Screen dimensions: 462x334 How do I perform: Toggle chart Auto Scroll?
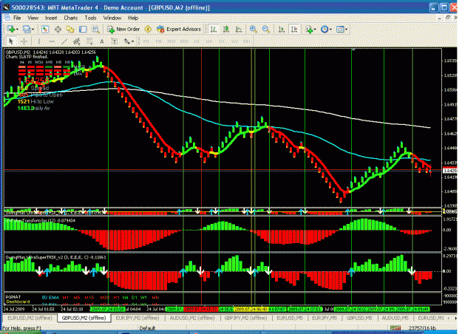(x=282, y=29)
